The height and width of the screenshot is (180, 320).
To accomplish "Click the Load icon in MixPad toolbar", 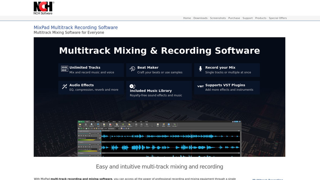I will [x=104, y=125].
